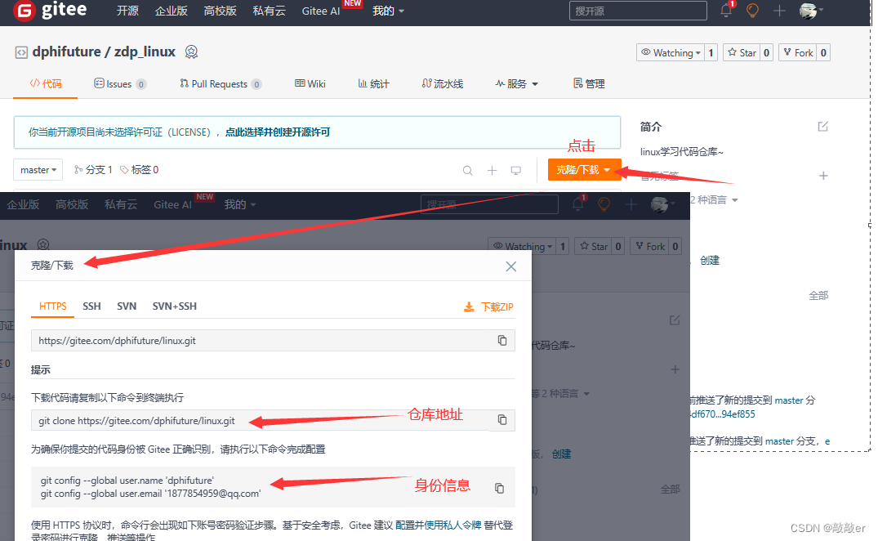Open 我的 dropdown in top header
The height and width of the screenshot is (541, 878).
[388, 11]
